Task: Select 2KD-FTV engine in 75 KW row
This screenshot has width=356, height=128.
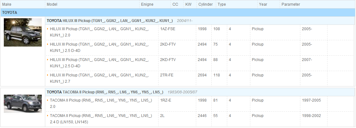Action: click(168, 44)
